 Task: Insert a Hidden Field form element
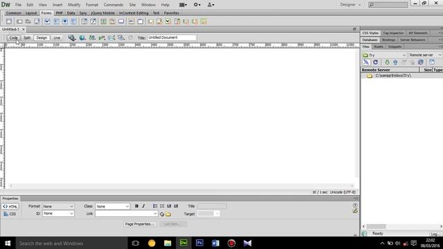[28, 21]
